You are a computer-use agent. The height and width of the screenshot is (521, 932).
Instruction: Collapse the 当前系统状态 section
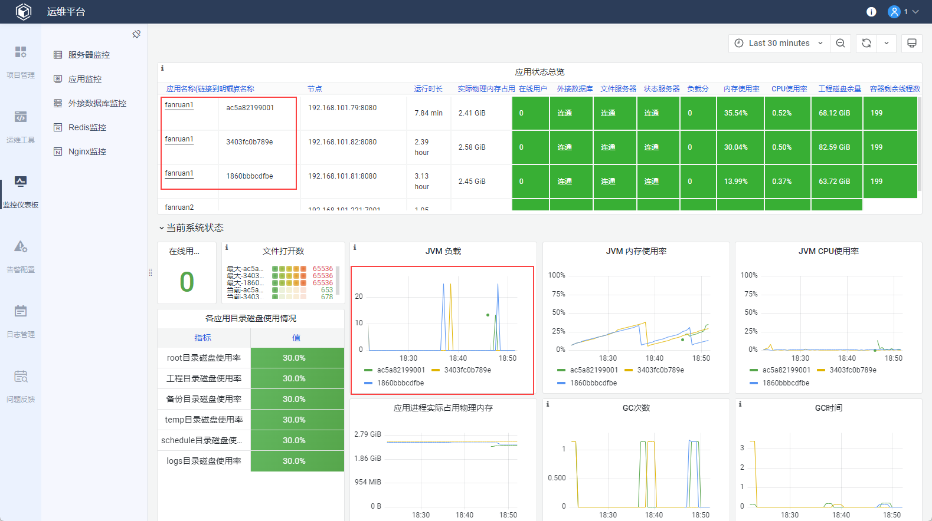tap(191, 227)
